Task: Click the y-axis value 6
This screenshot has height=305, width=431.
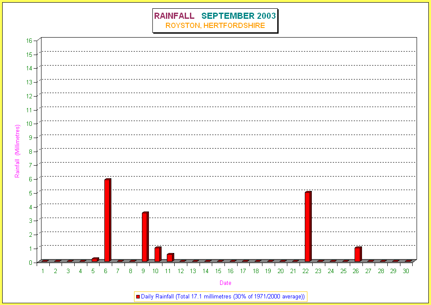Action: pyautogui.click(x=31, y=179)
